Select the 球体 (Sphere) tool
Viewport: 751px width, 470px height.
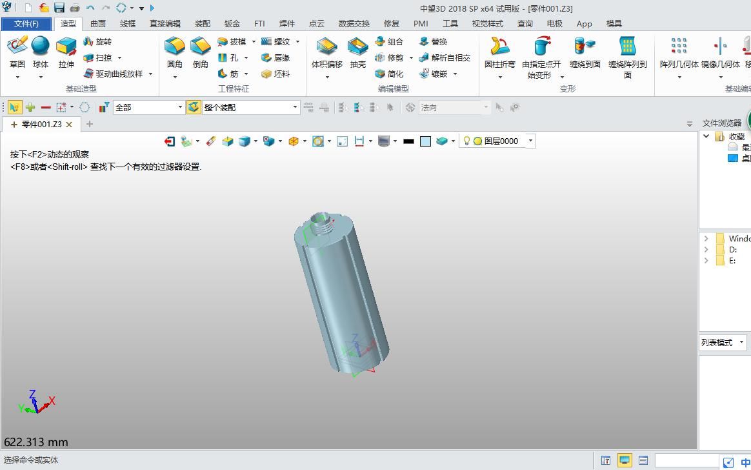tap(40, 52)
